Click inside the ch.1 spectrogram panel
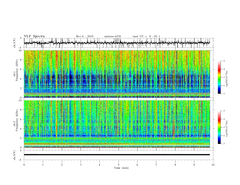 point(117,74)
